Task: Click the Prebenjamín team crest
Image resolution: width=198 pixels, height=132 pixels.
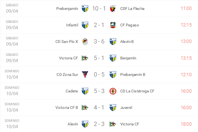Action: click(85, 9)
